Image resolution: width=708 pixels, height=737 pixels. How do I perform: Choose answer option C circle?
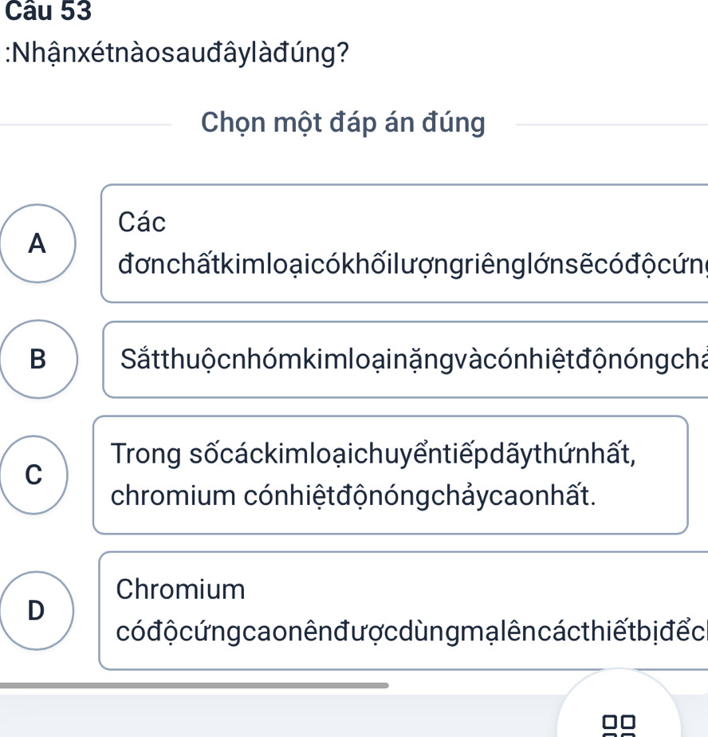coord(33,475)
